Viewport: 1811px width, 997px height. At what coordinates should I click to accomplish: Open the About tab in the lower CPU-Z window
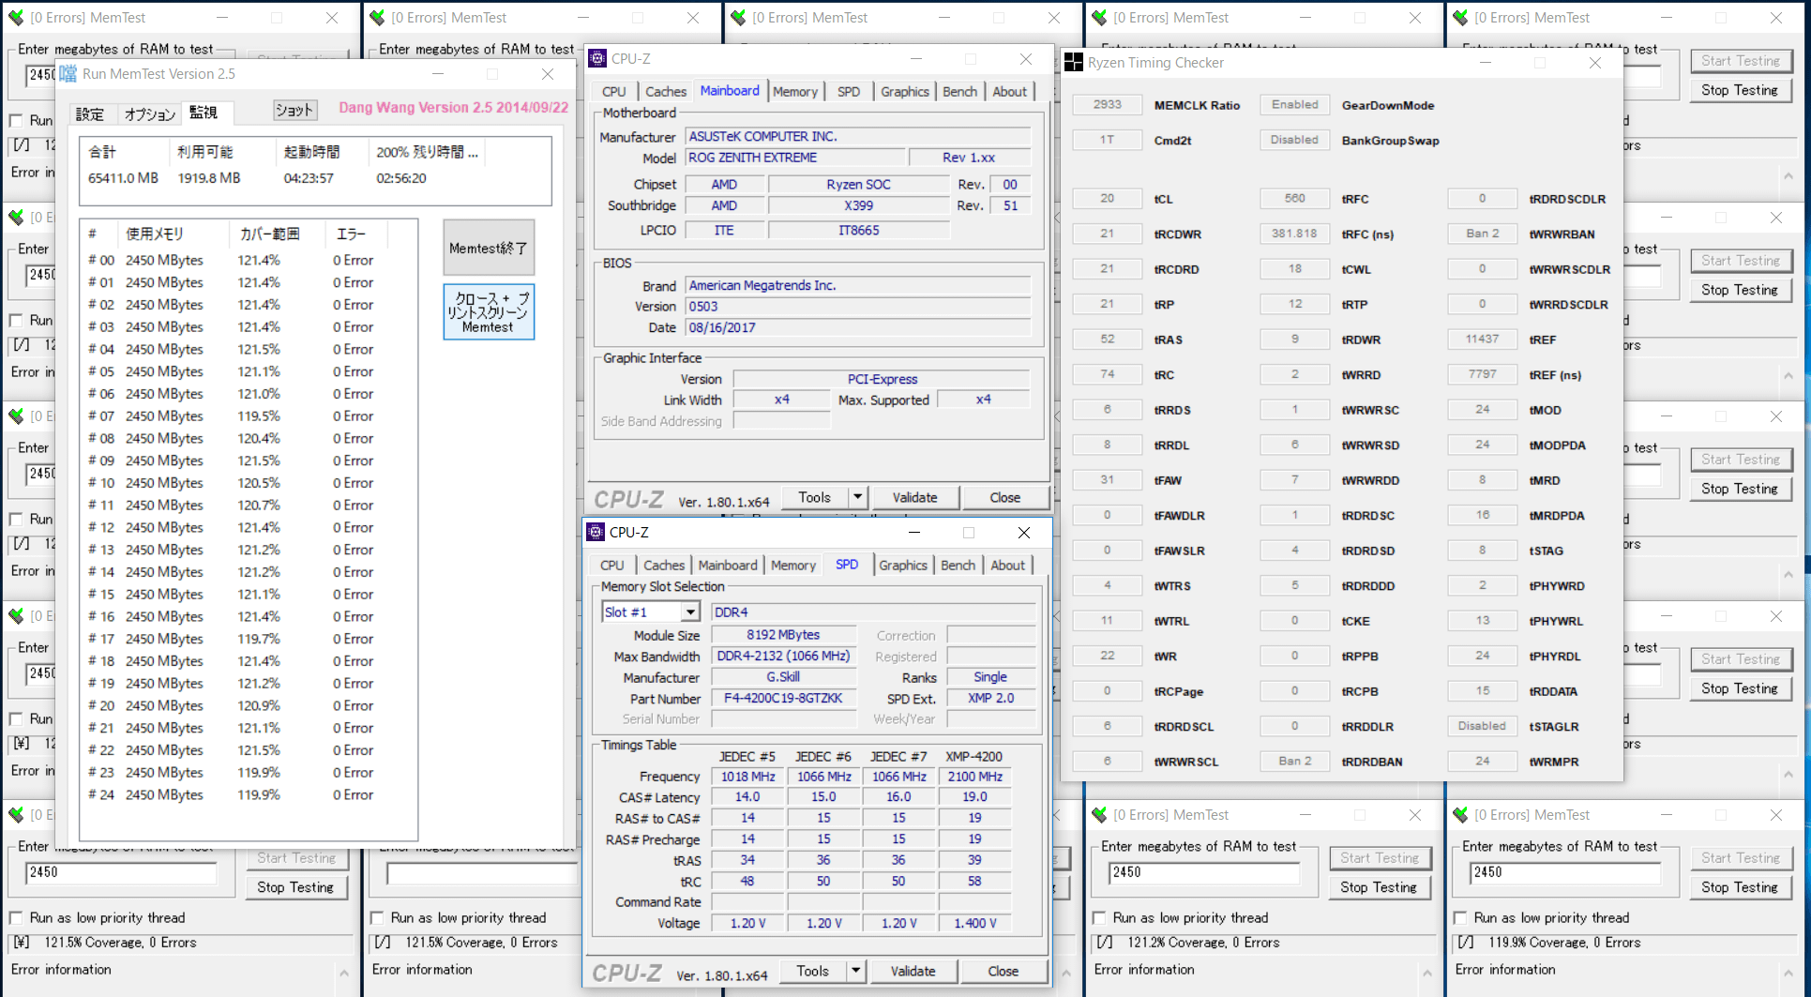(1007, 565)
